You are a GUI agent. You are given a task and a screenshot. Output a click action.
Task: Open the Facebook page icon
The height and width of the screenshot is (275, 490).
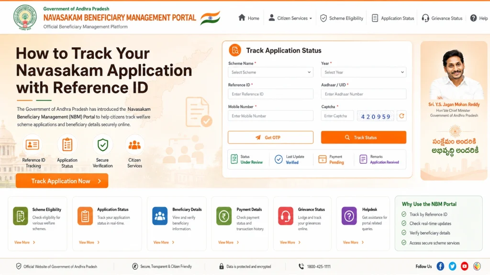(x=440, y=266)
